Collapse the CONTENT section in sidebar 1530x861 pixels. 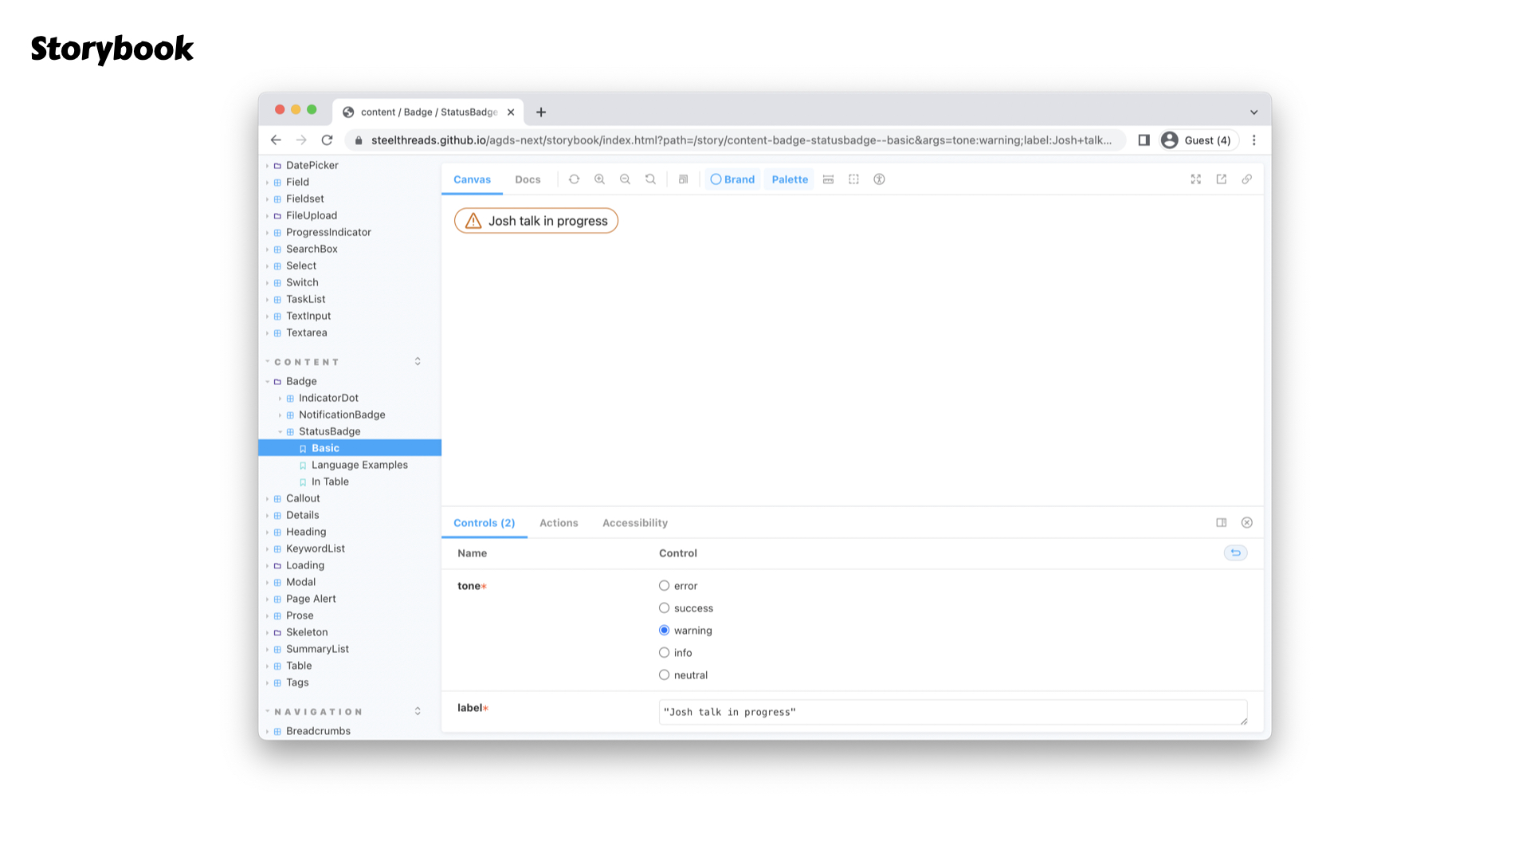[307, 362]
